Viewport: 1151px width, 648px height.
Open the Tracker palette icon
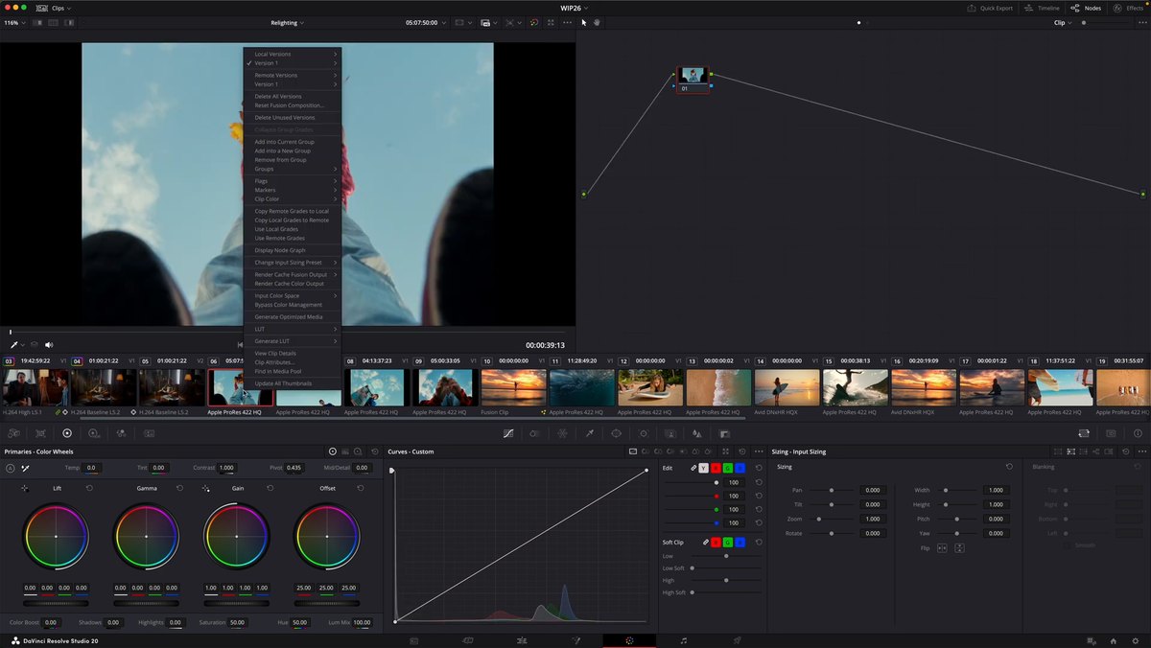pyautogui.click(x=644, y=433)
